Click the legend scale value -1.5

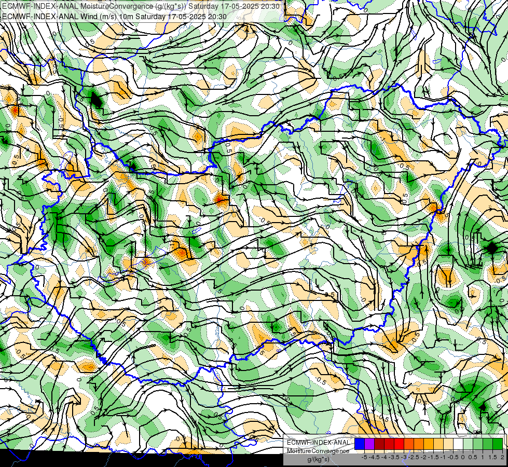(x=433, y=457)
